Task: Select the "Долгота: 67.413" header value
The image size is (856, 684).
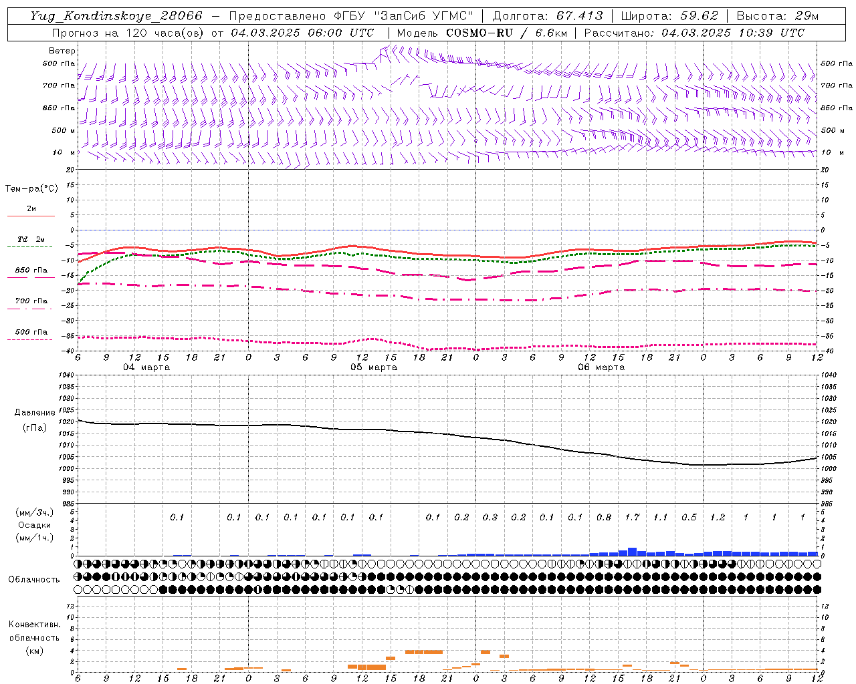Action: (x=547, y=16)
